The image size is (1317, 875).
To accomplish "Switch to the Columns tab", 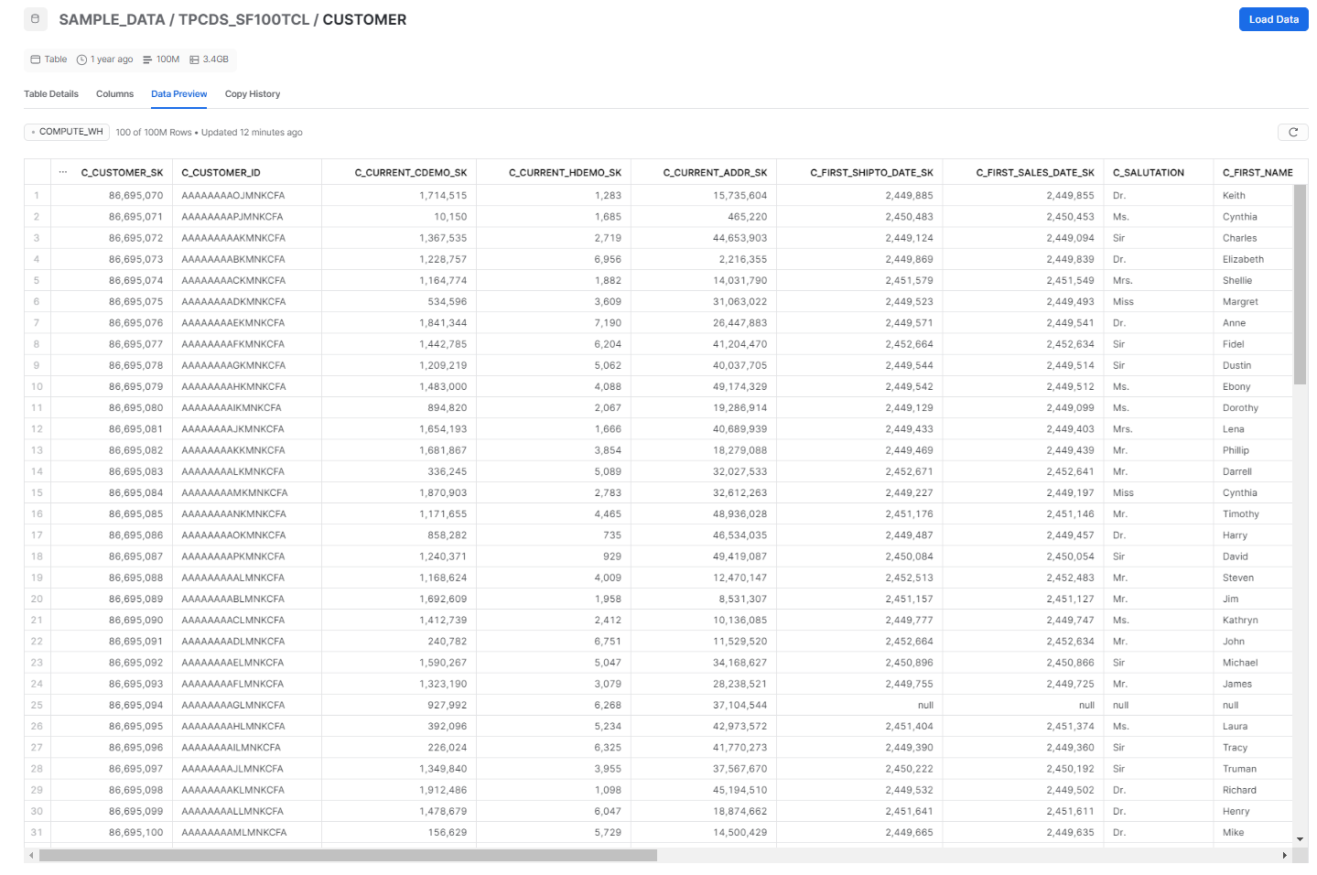I will tap(114, 93).
